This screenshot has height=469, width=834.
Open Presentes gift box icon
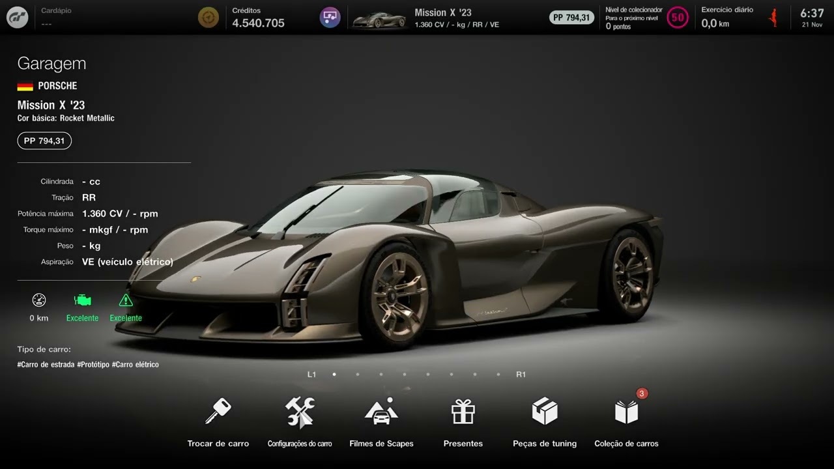click(463, 412)
